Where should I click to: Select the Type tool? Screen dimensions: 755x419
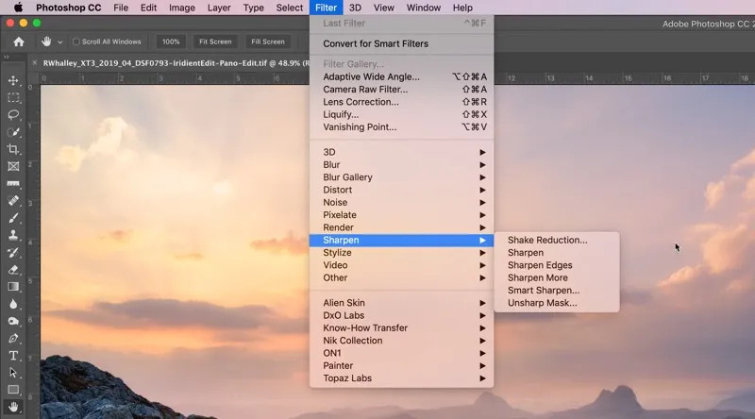[x=13, y=356]
